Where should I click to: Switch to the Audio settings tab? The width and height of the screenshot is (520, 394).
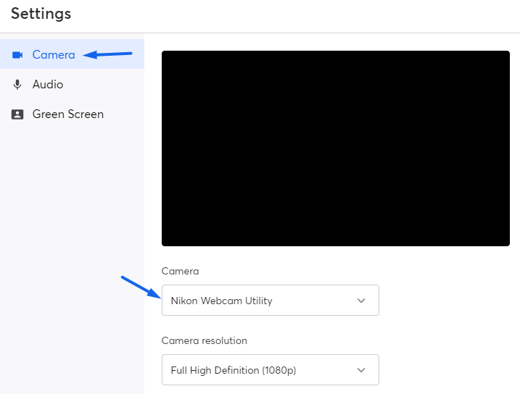pyautogui.click(x=72, y=85)
